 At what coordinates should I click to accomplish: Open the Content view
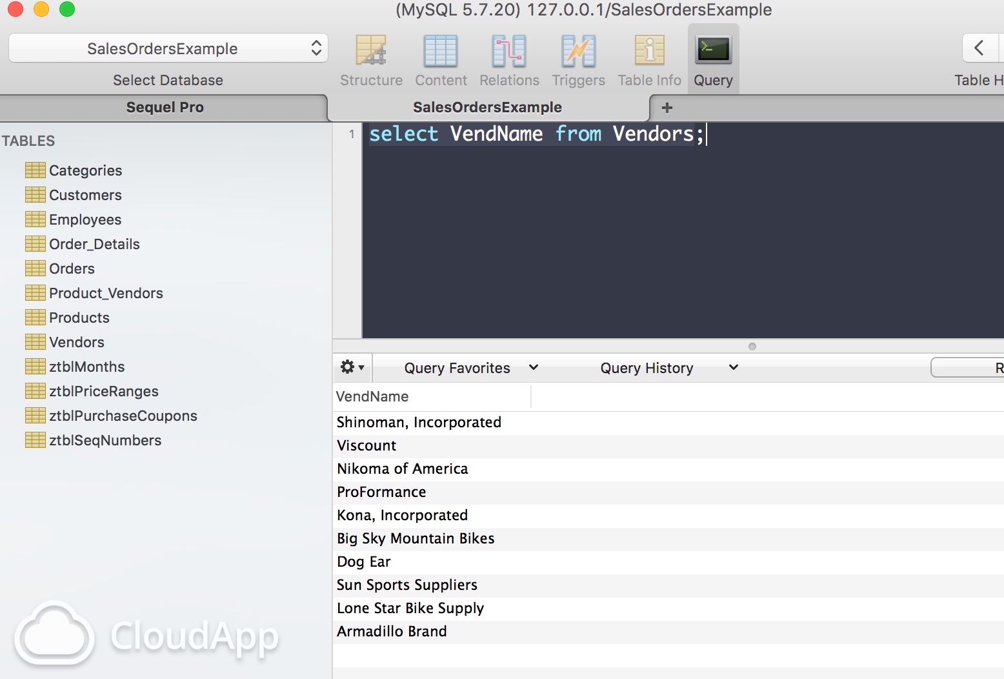pos(441,61)
